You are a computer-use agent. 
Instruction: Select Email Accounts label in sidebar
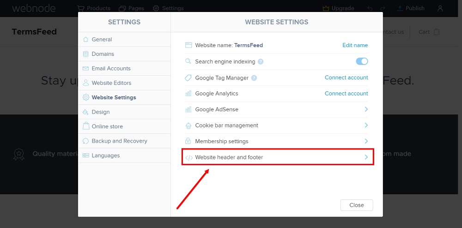pyautogui.click(x=111, y=68)
